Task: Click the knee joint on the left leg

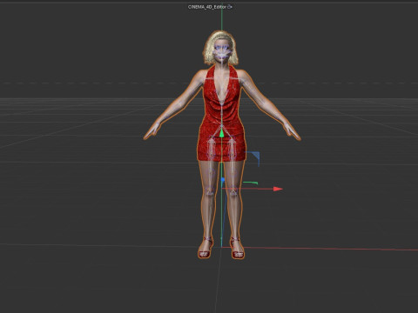Action: [209, 191]
